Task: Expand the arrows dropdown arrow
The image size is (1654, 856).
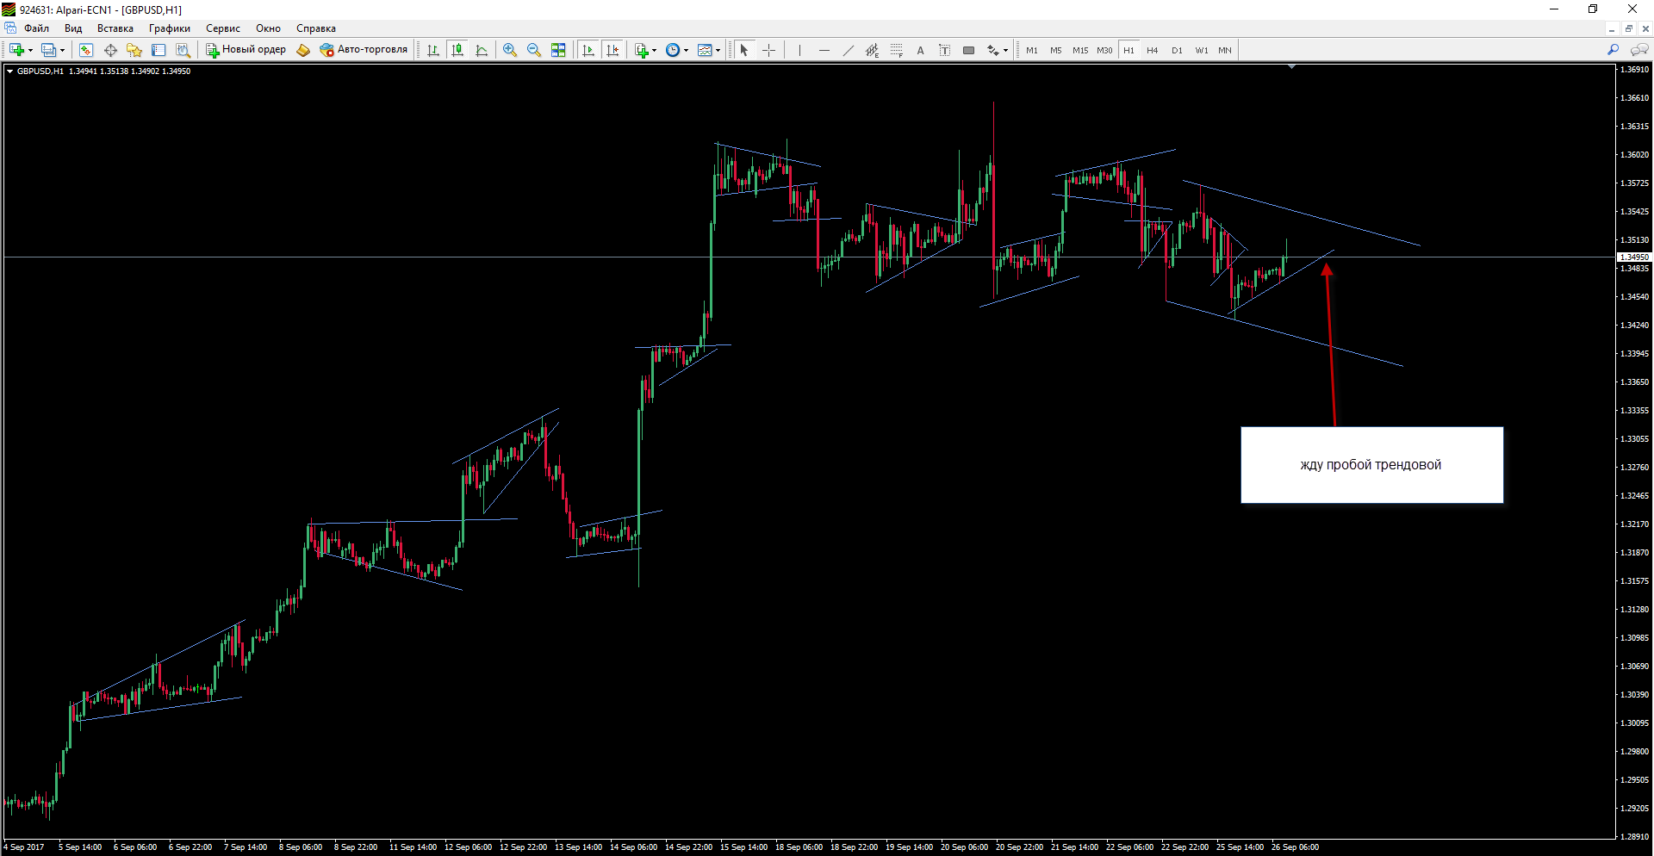Action: (x=1005, y=50)
